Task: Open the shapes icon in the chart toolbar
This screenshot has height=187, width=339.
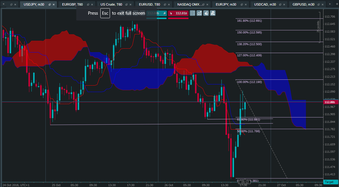Action: [x=213, y=13]
